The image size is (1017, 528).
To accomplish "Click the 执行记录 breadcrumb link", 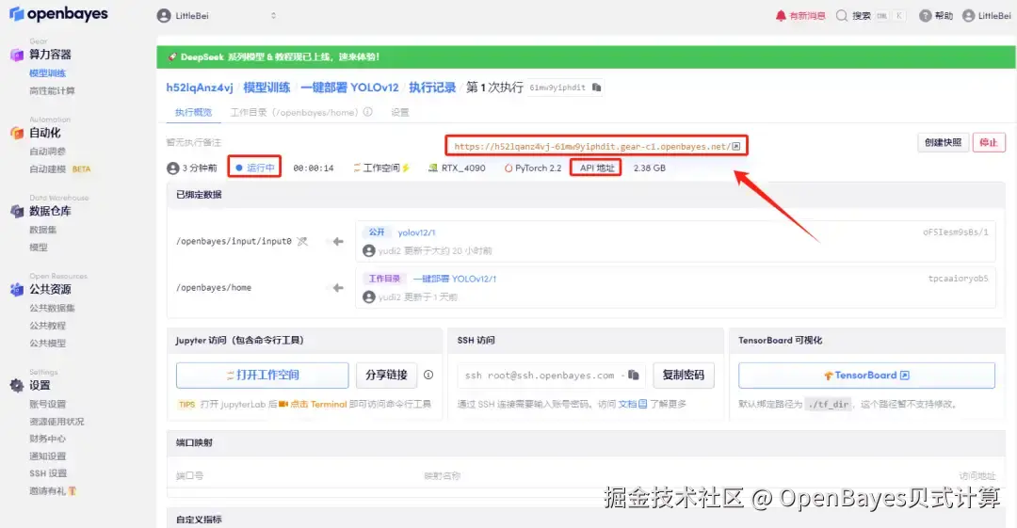I will tap(432, 88).
